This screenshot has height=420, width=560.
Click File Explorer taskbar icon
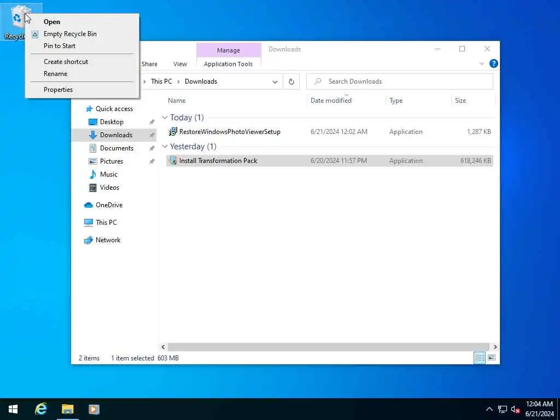pyautogui.click(x=67, y=410)
